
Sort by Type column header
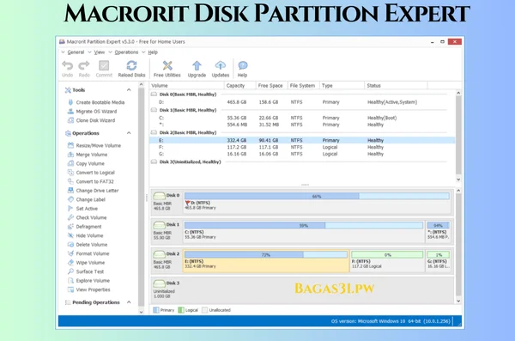342,86
